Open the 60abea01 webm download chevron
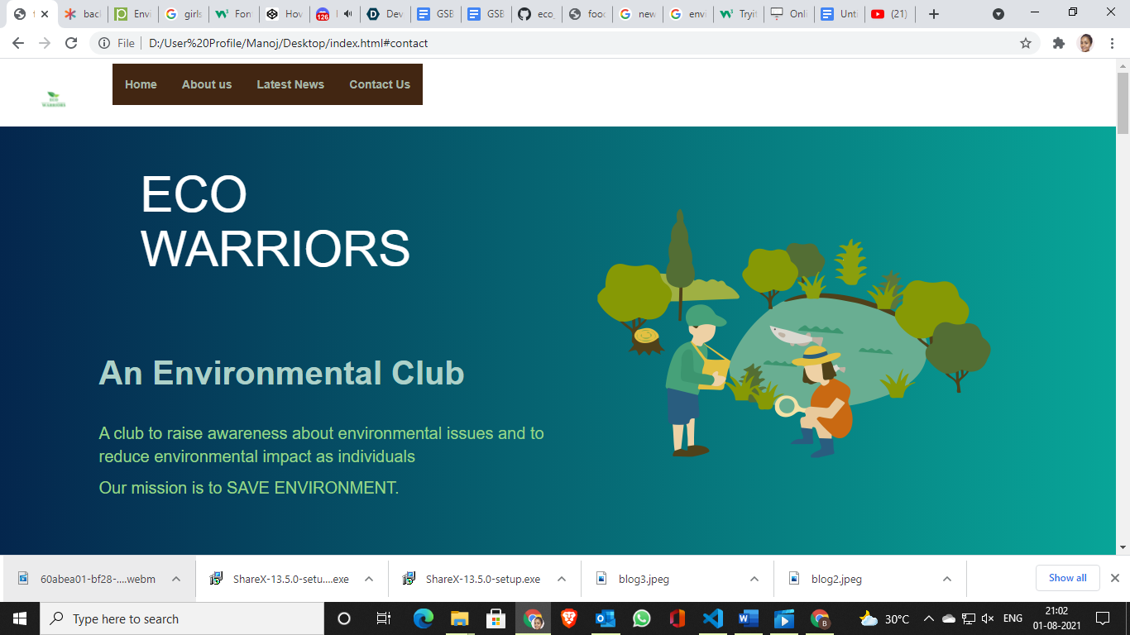Viewport: 1130px width, 635px height. point(175,579)
